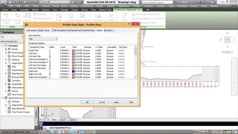
Task: Click the Intersections icon in Toolspace tree
Action: tap(9, 87)
